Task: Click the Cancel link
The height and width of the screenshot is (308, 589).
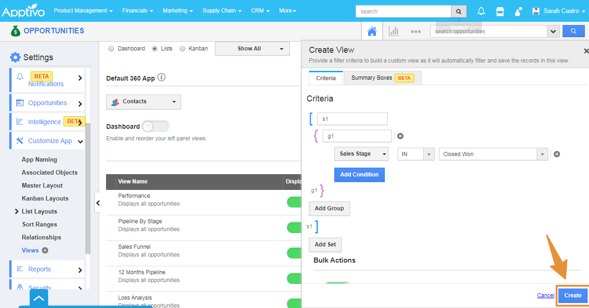Action: coord(545,295)
